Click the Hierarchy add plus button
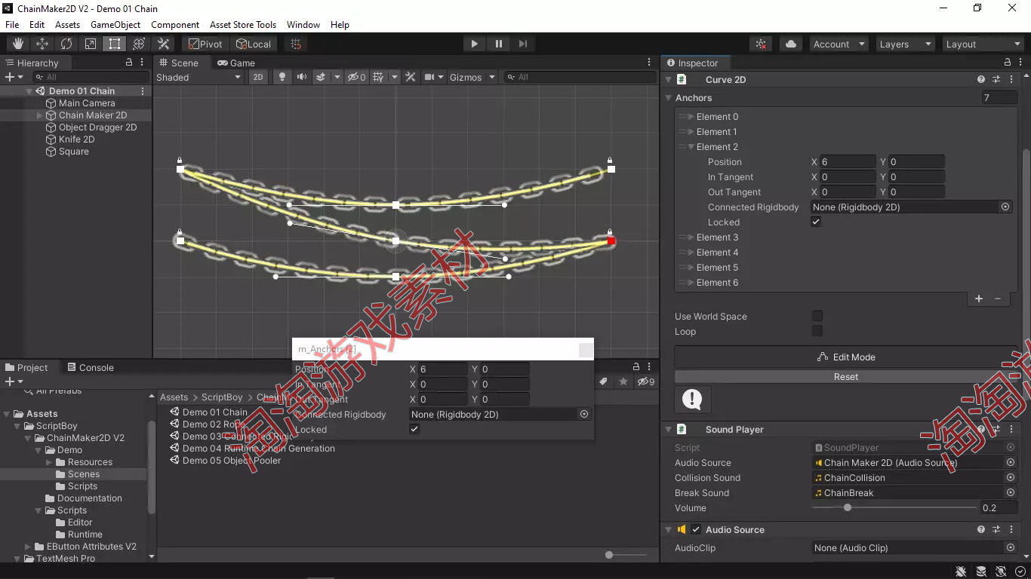 click(x=10, y=77)
